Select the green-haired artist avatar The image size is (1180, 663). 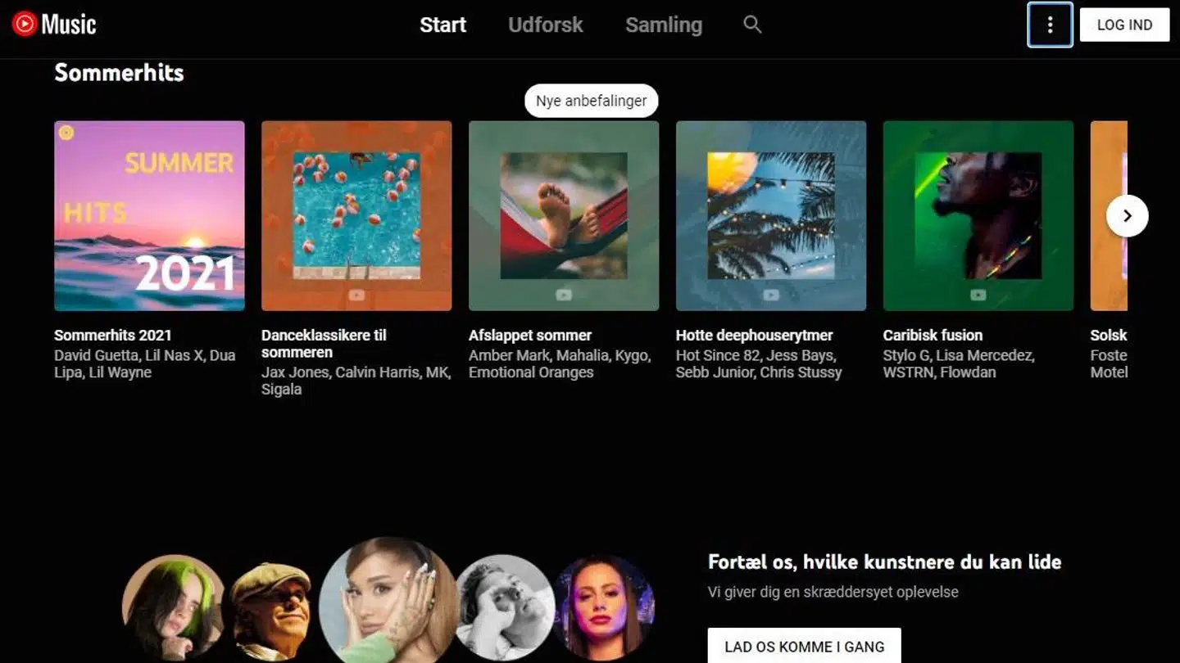[173, 606]
